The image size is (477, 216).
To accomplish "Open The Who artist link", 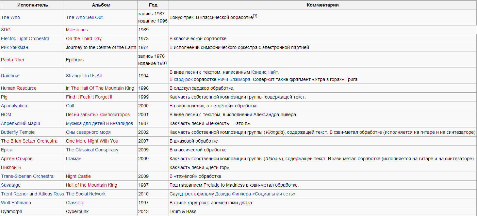I will click(x=10, y=17).
